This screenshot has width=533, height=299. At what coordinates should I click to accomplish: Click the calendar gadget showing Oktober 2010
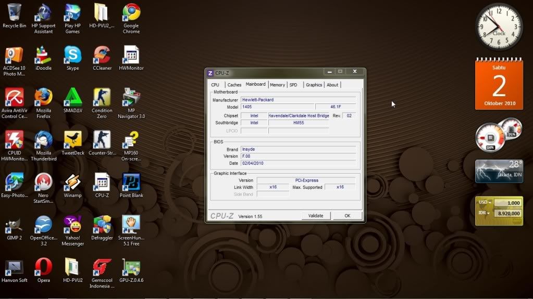click(499, 84)
